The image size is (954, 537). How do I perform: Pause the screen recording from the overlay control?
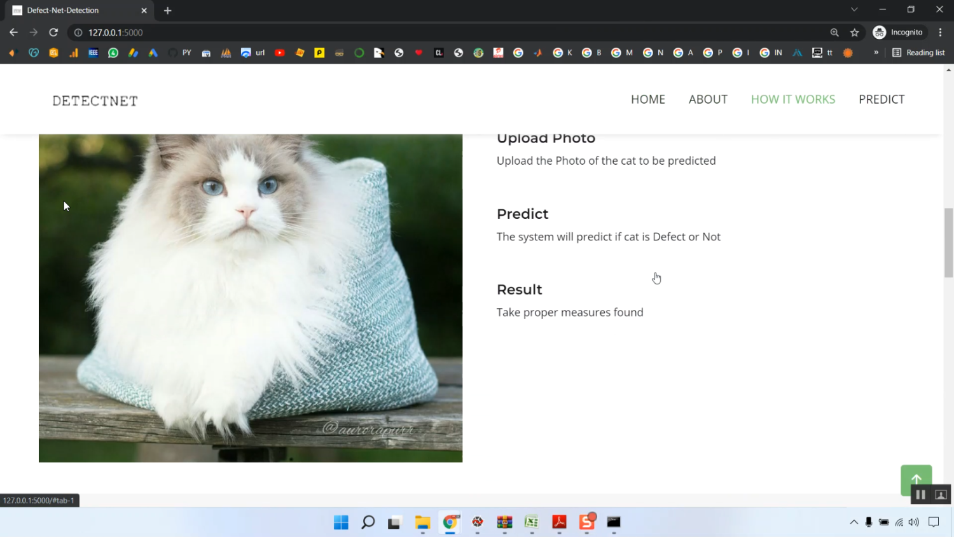(920, 494)
